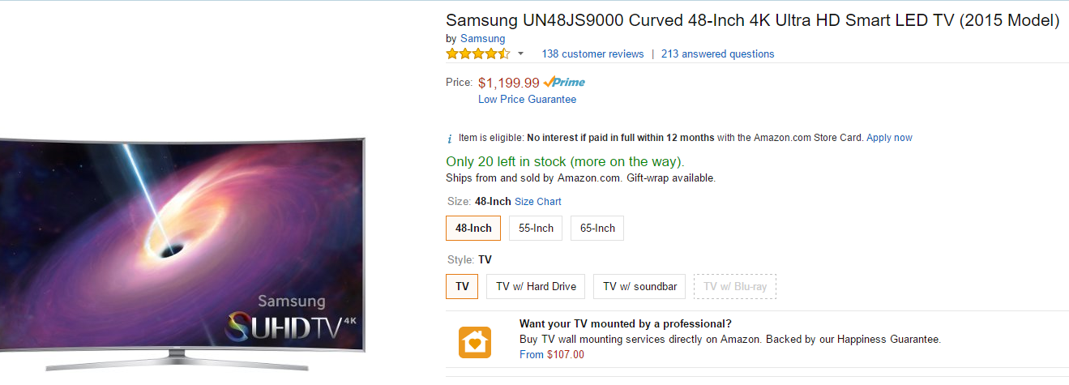Click the info icon beside financing offer
This screenshot has width=1069, height=385.
pyautogui.click(x=451, y=139)
